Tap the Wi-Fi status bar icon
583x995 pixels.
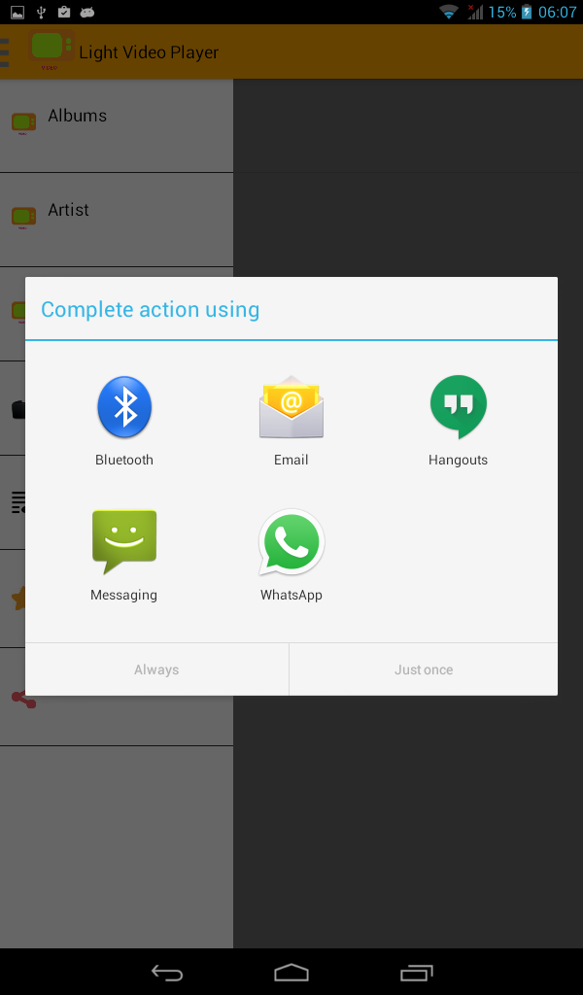(449, 12)
